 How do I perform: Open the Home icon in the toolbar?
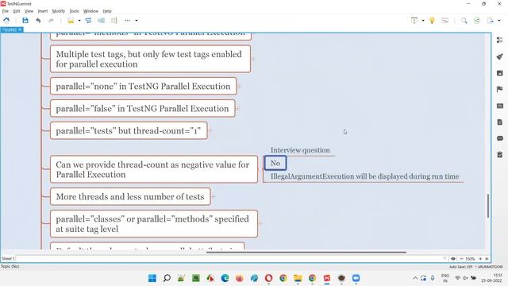click(6, 21)
